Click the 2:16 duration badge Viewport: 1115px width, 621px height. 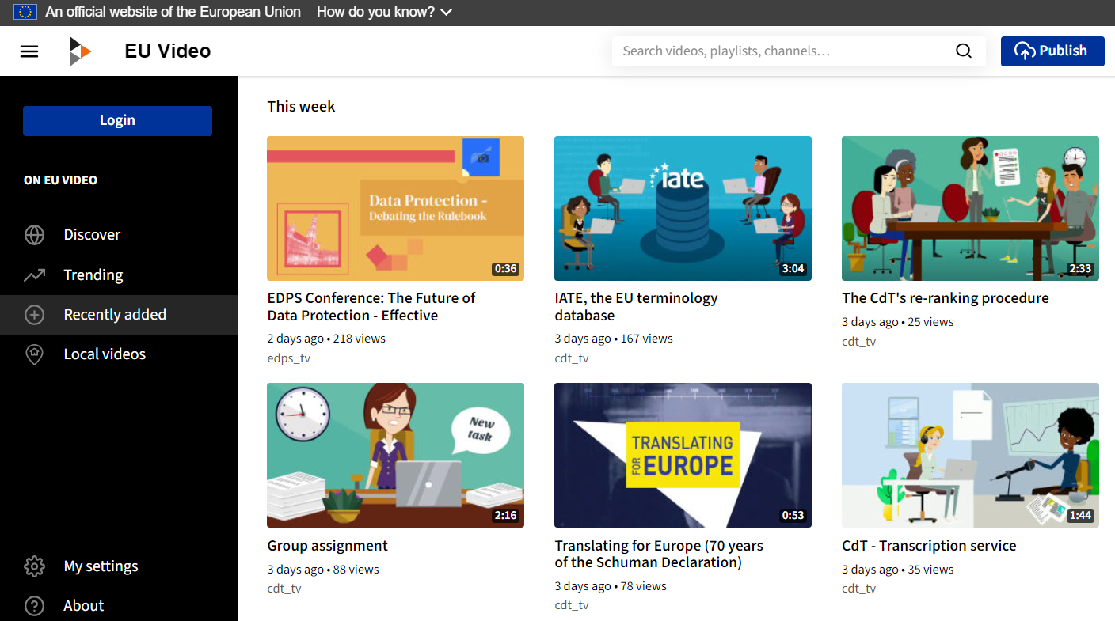point(505,516)
